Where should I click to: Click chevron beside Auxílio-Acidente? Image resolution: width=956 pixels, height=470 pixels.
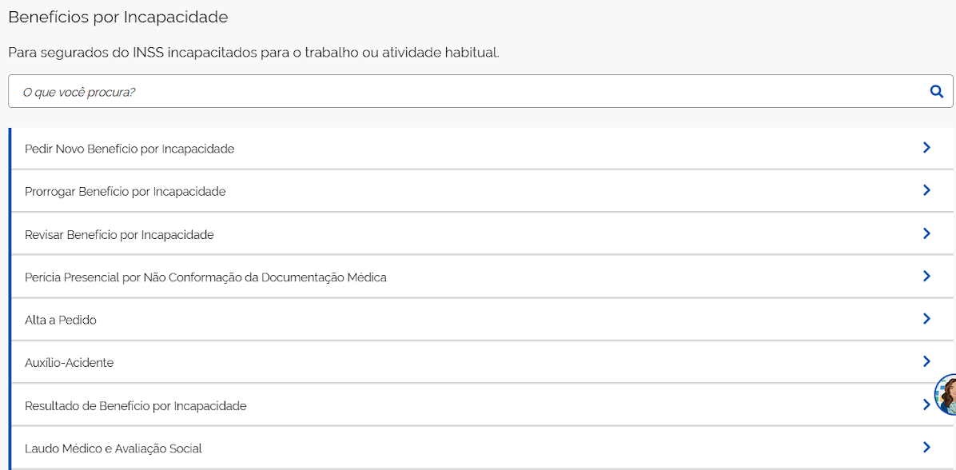(926, 361)
